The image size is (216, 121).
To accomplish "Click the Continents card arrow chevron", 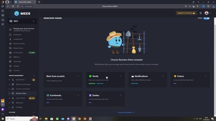I will tap(78, 95).
